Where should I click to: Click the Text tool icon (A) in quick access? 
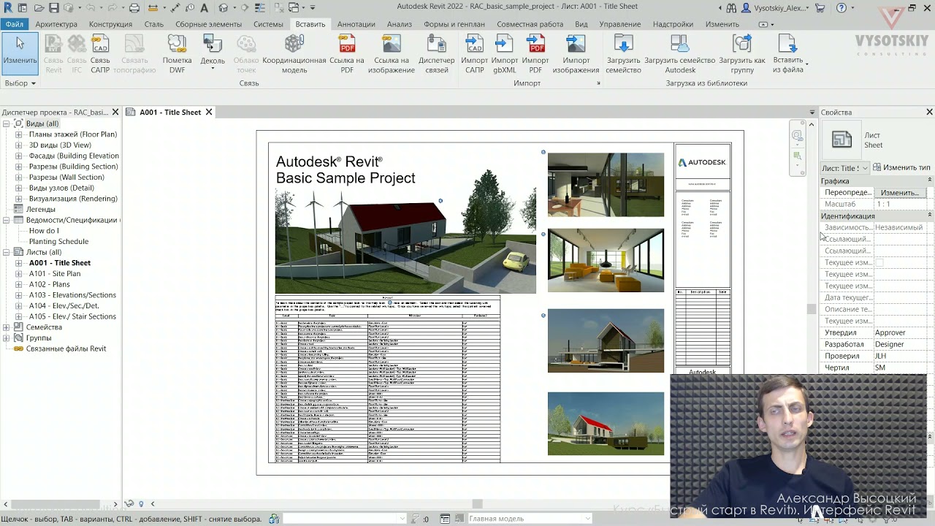click(204, 8)
